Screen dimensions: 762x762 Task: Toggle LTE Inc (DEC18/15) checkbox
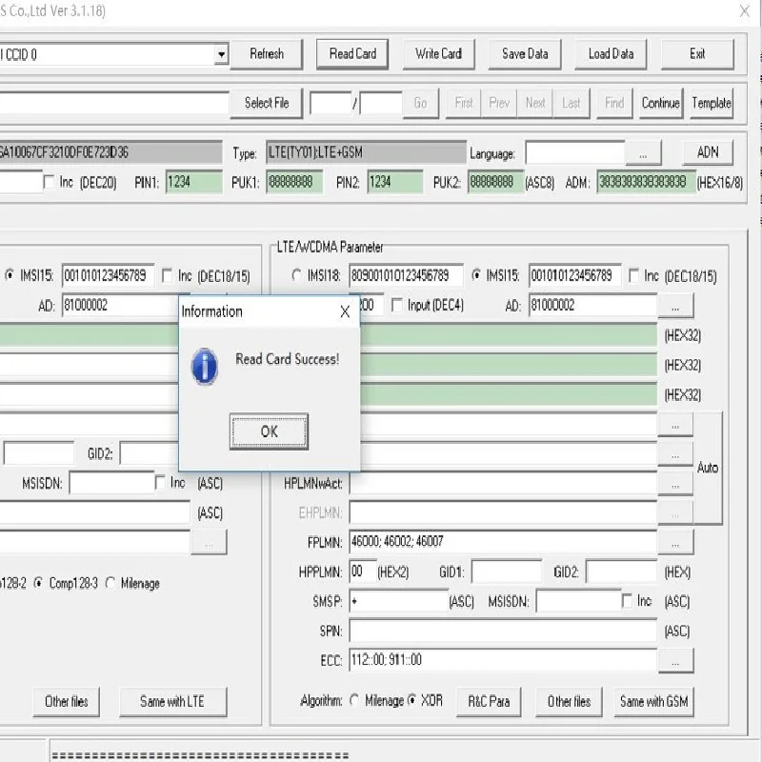coord(633,276)
